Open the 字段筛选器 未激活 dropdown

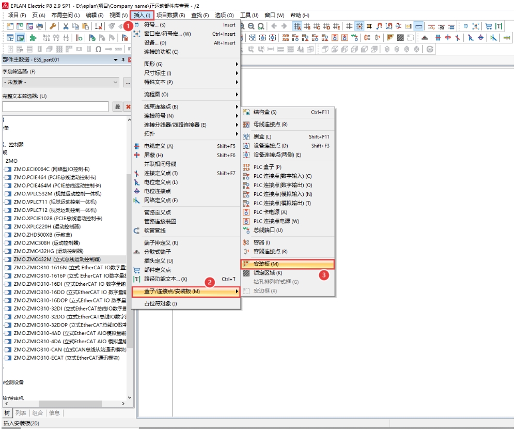coord(61,82)
